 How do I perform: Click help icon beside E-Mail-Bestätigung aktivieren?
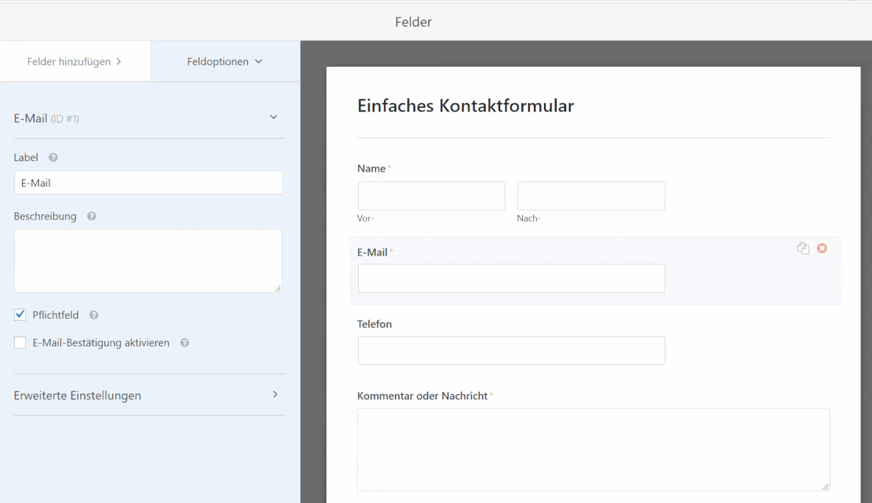185,343
